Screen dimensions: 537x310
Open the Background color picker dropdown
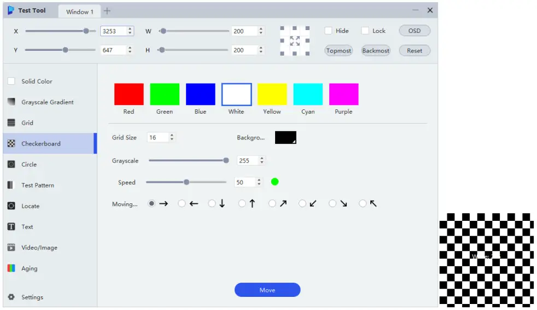[x=285, y=137]
